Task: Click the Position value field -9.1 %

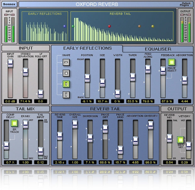Action: point(87,101)
